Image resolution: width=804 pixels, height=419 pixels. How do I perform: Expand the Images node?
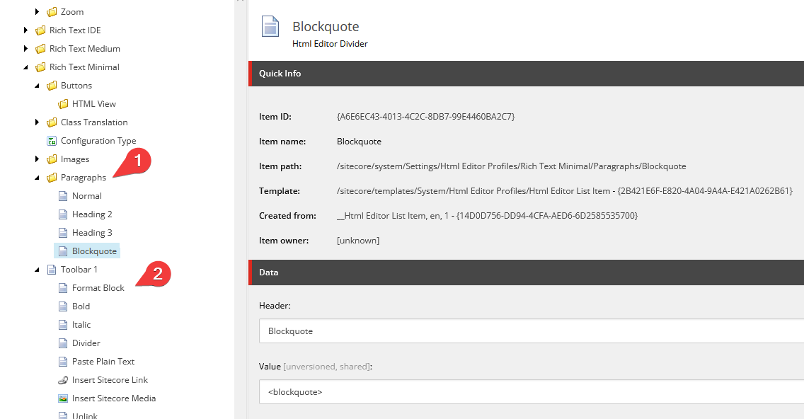click(x=37, y=159)
